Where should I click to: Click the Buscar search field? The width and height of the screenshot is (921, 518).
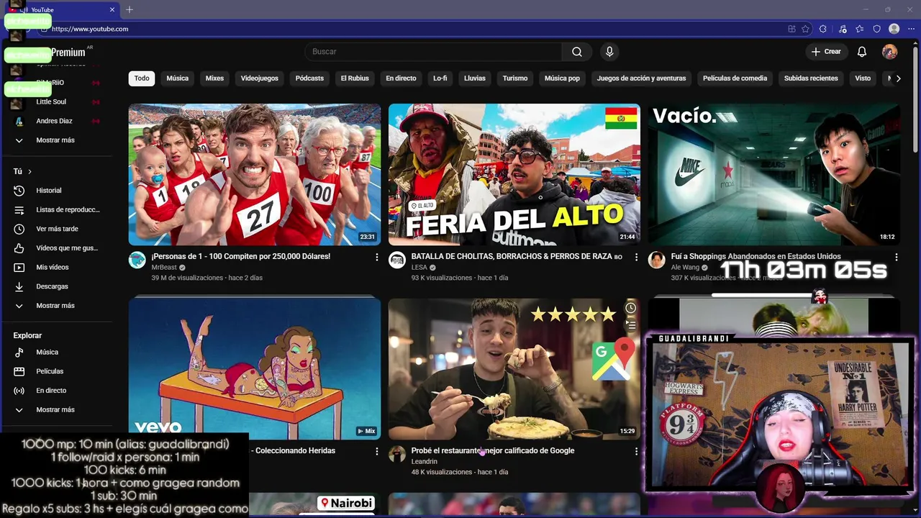coord(433,52)
